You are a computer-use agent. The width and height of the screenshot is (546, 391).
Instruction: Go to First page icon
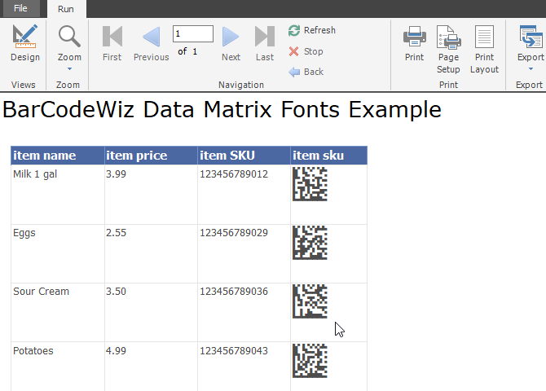point(112,36)
